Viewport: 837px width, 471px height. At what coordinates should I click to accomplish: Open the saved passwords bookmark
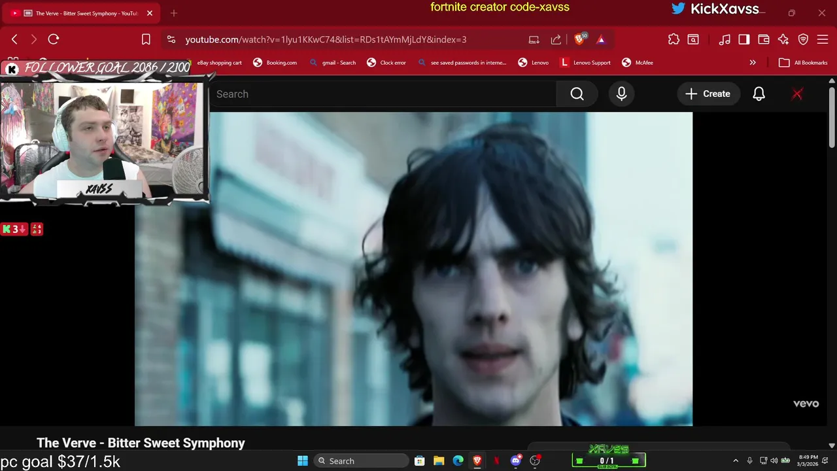click(462, 63)
